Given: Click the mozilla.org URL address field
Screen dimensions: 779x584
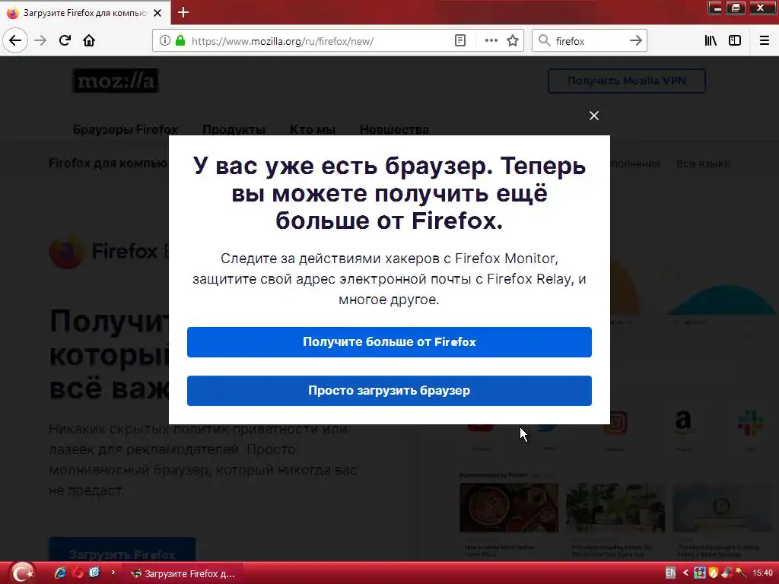Looking at the screenshot, I should [318, 41].
